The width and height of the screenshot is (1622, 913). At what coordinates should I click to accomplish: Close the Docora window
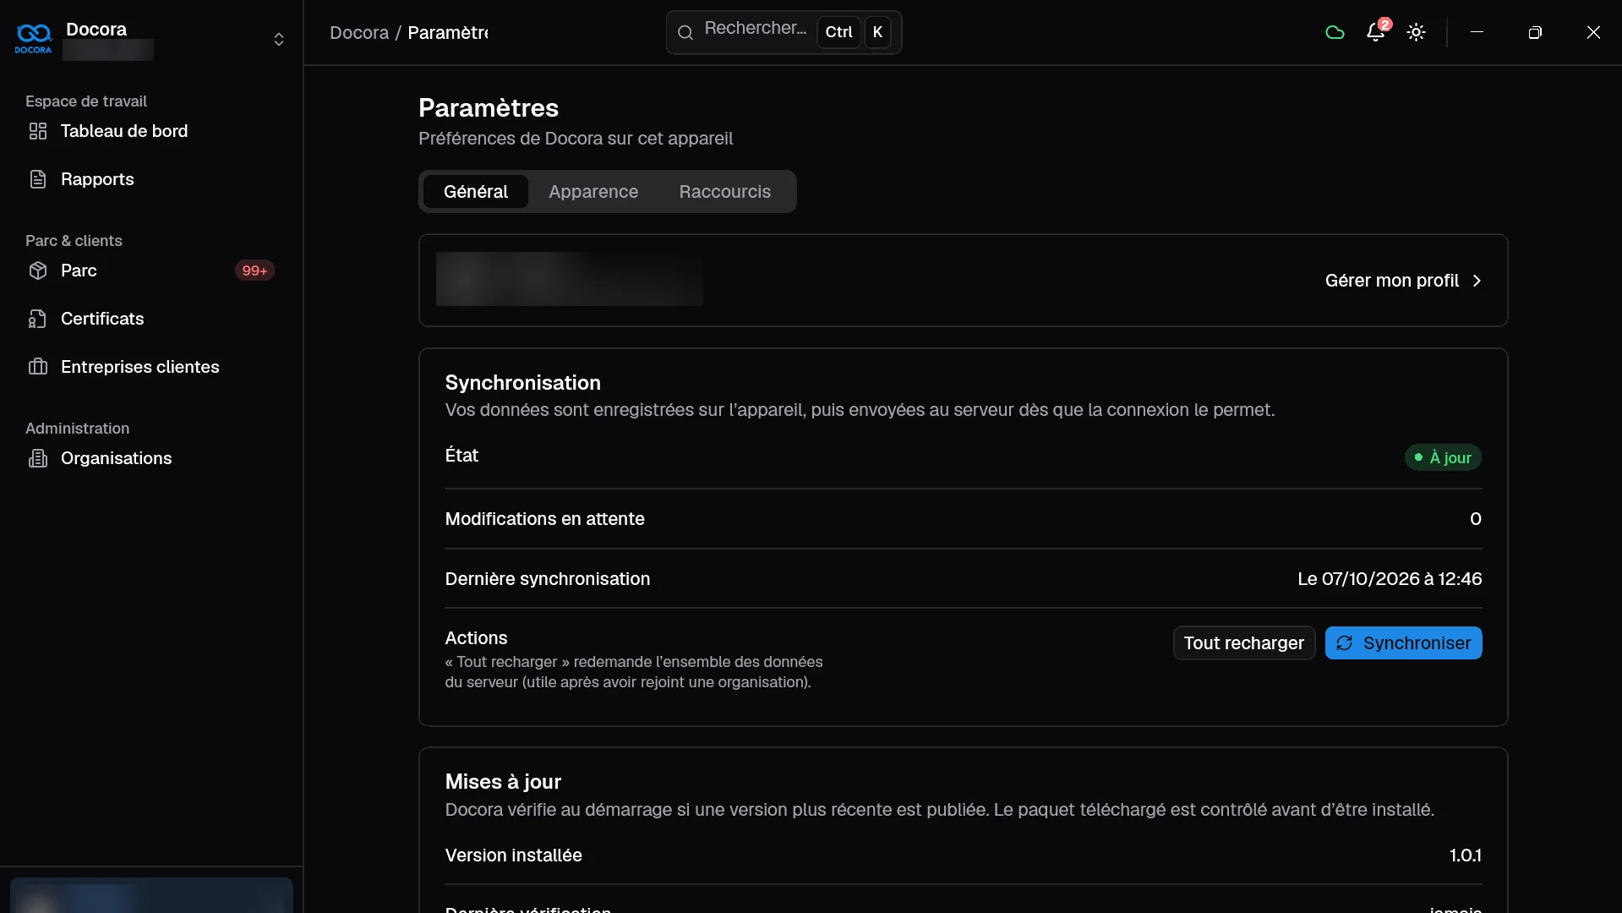(x=1593, y=32)
